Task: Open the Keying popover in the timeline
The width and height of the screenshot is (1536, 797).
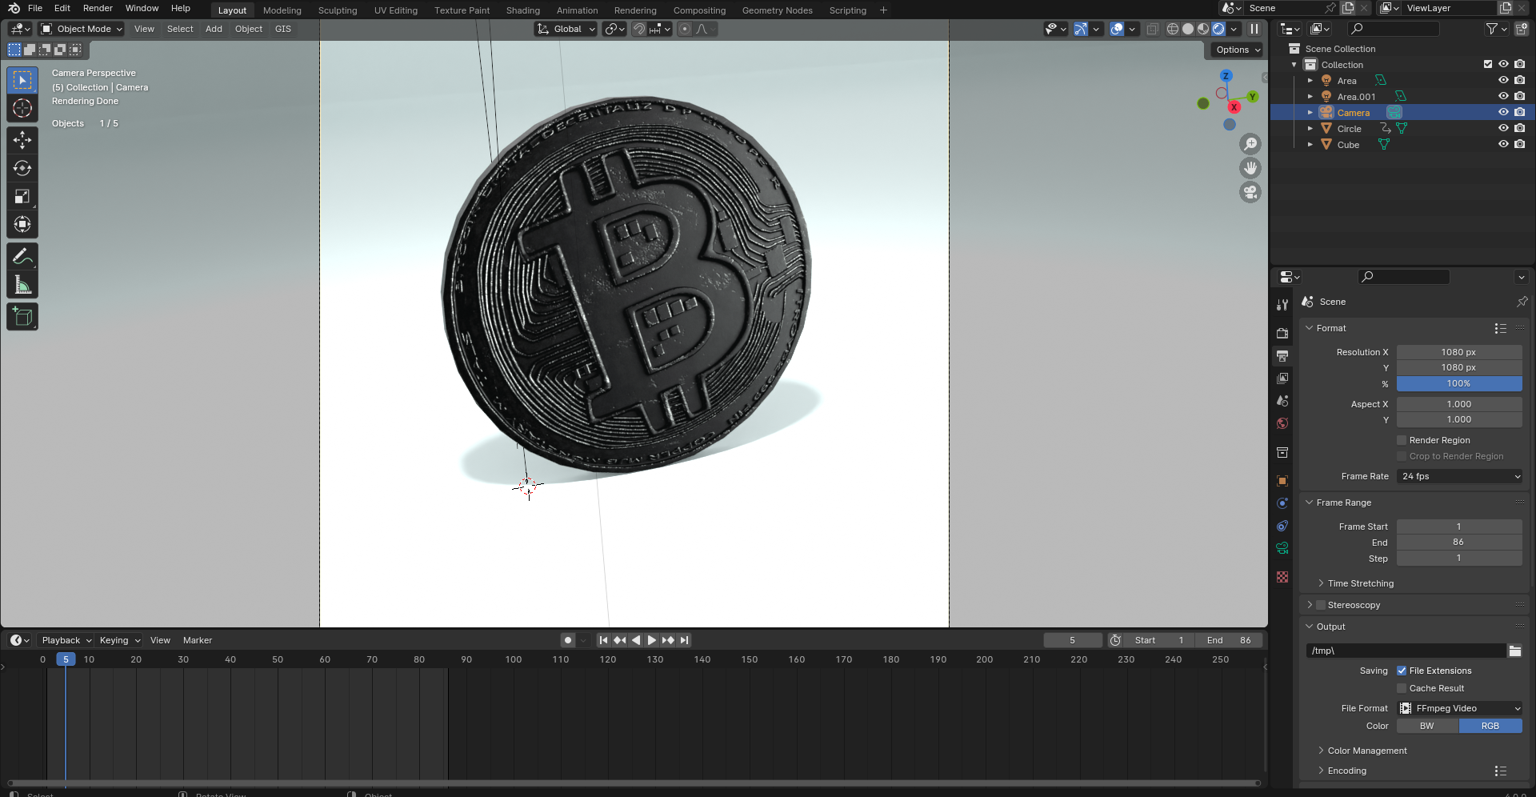Action: [119, 640]
